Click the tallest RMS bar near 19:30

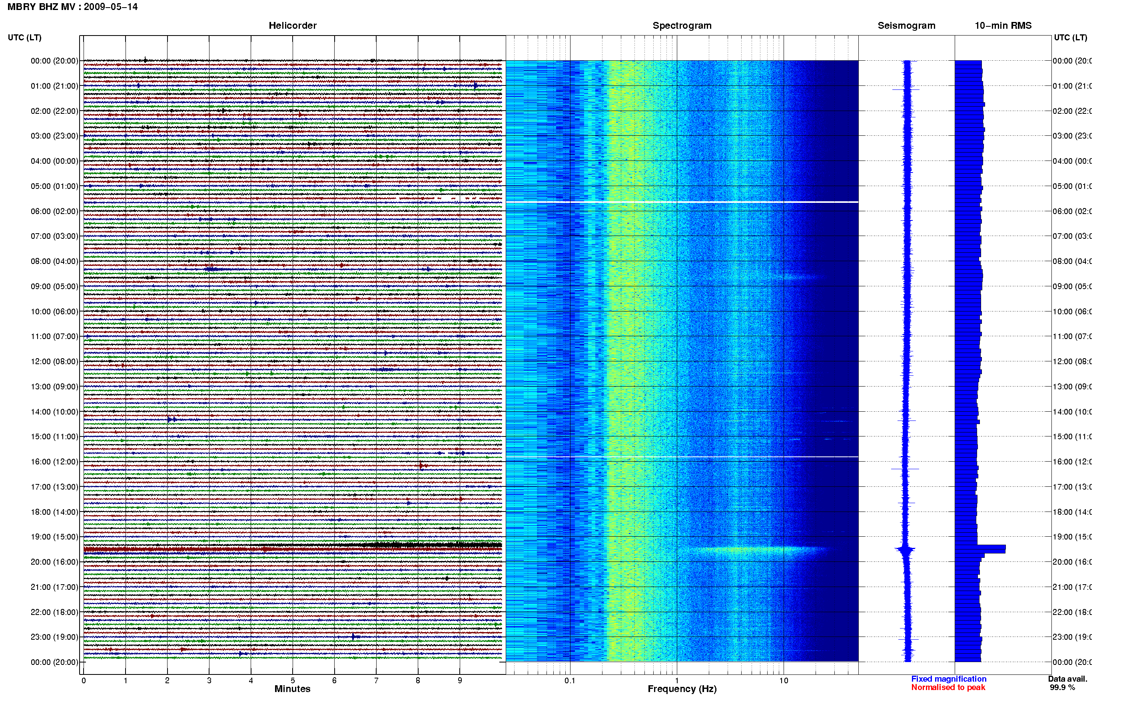click(980, 549)
